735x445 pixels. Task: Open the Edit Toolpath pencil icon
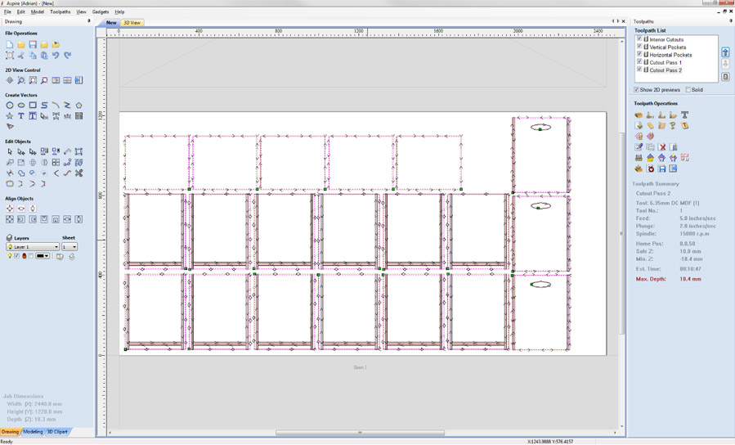pos(639,146)
